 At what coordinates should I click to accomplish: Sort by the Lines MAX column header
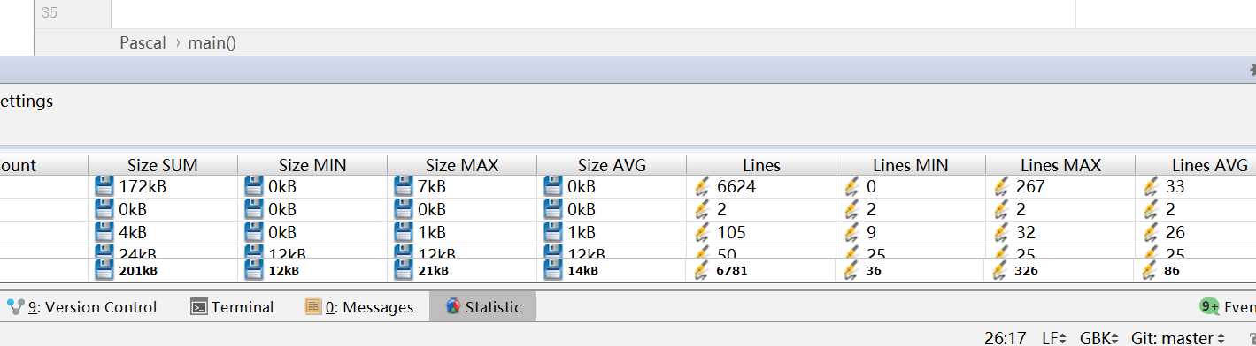tap(1060, 165)
